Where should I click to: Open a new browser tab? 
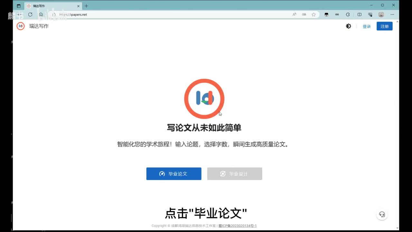click(86, 6)
